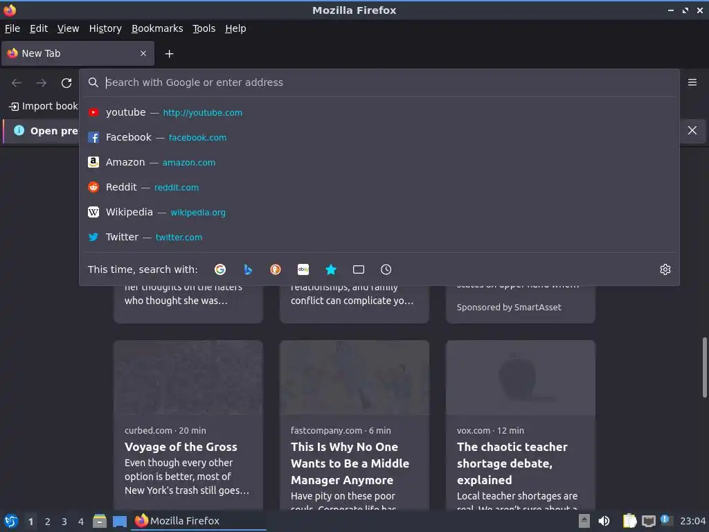Go to amazon.com suggestion link

pyautogui.click(x=189, y=162)
